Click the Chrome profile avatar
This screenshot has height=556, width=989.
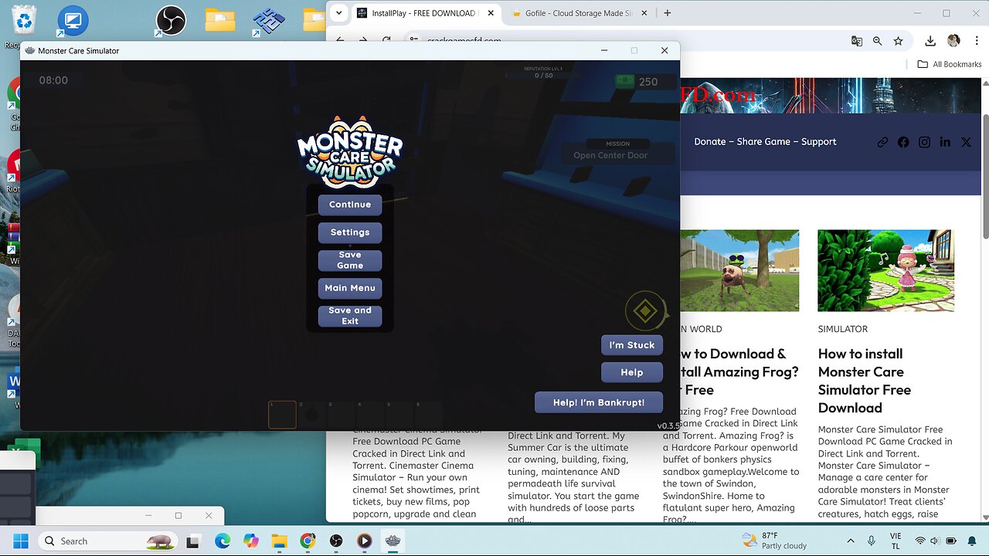tap(953, 41)
